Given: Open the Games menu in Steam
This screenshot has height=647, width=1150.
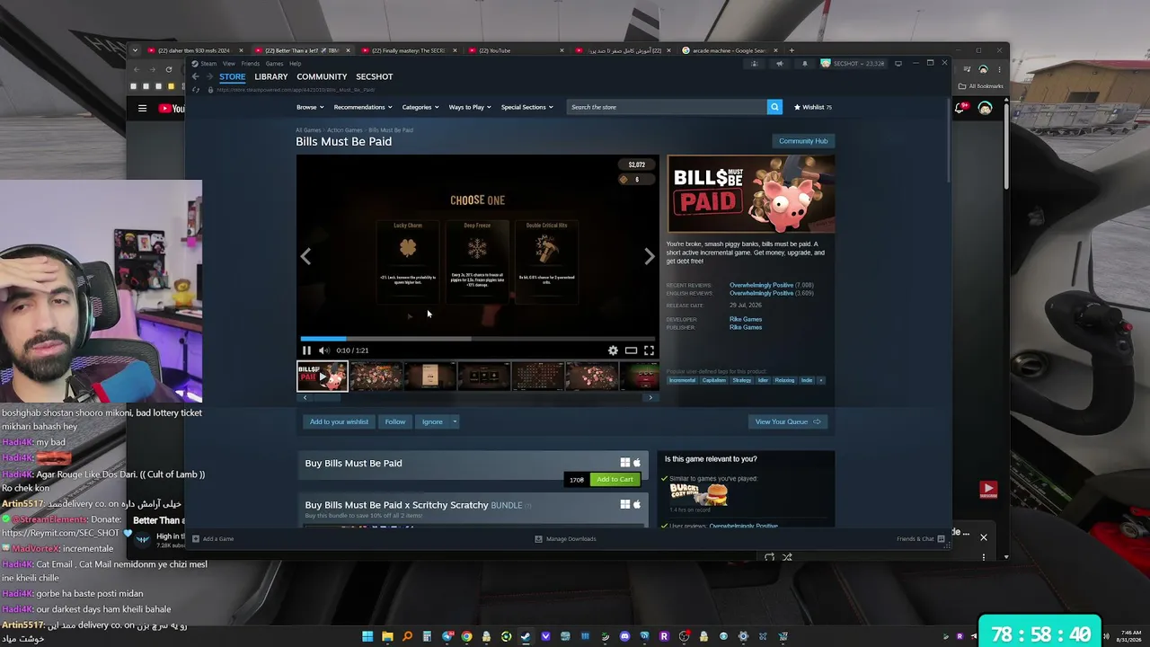Looking at the screenshot, I should [274, 64].
